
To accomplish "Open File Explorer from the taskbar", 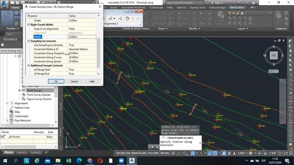I will 58,160.
